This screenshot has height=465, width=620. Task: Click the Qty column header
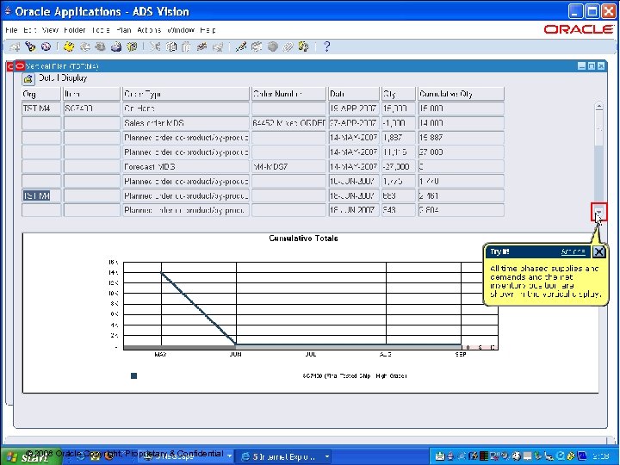point(399,94)
